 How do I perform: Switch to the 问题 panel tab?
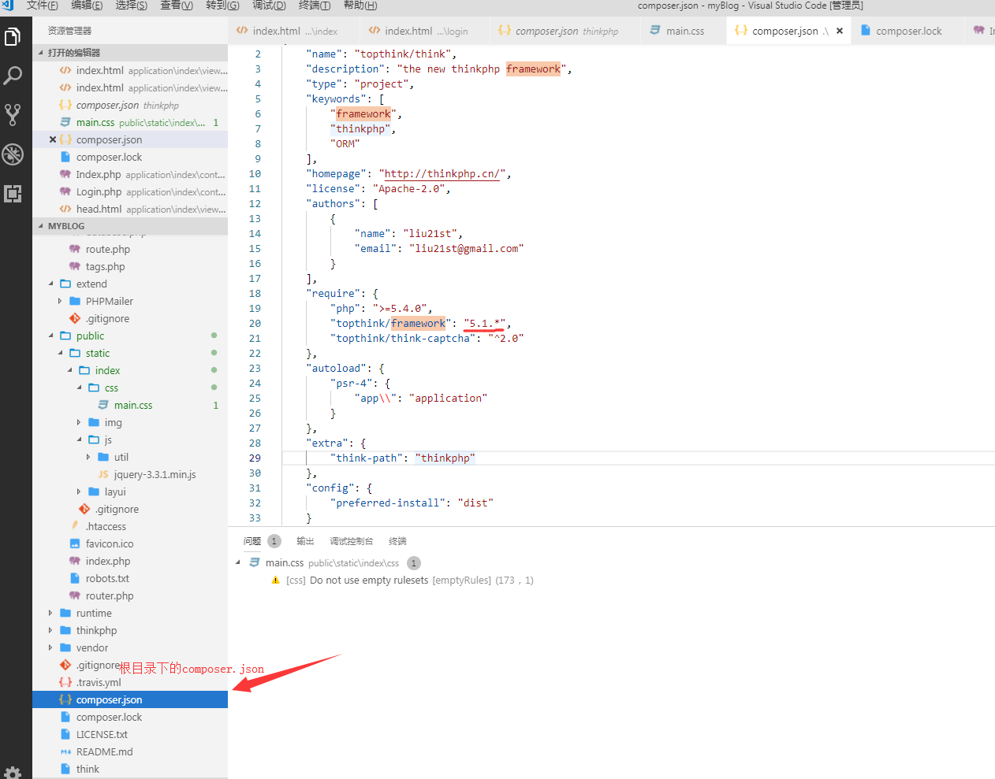pyautogui.click(x=252, y=541)
